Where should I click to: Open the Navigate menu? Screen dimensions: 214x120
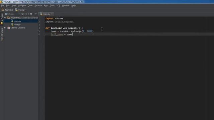(22, 6)
